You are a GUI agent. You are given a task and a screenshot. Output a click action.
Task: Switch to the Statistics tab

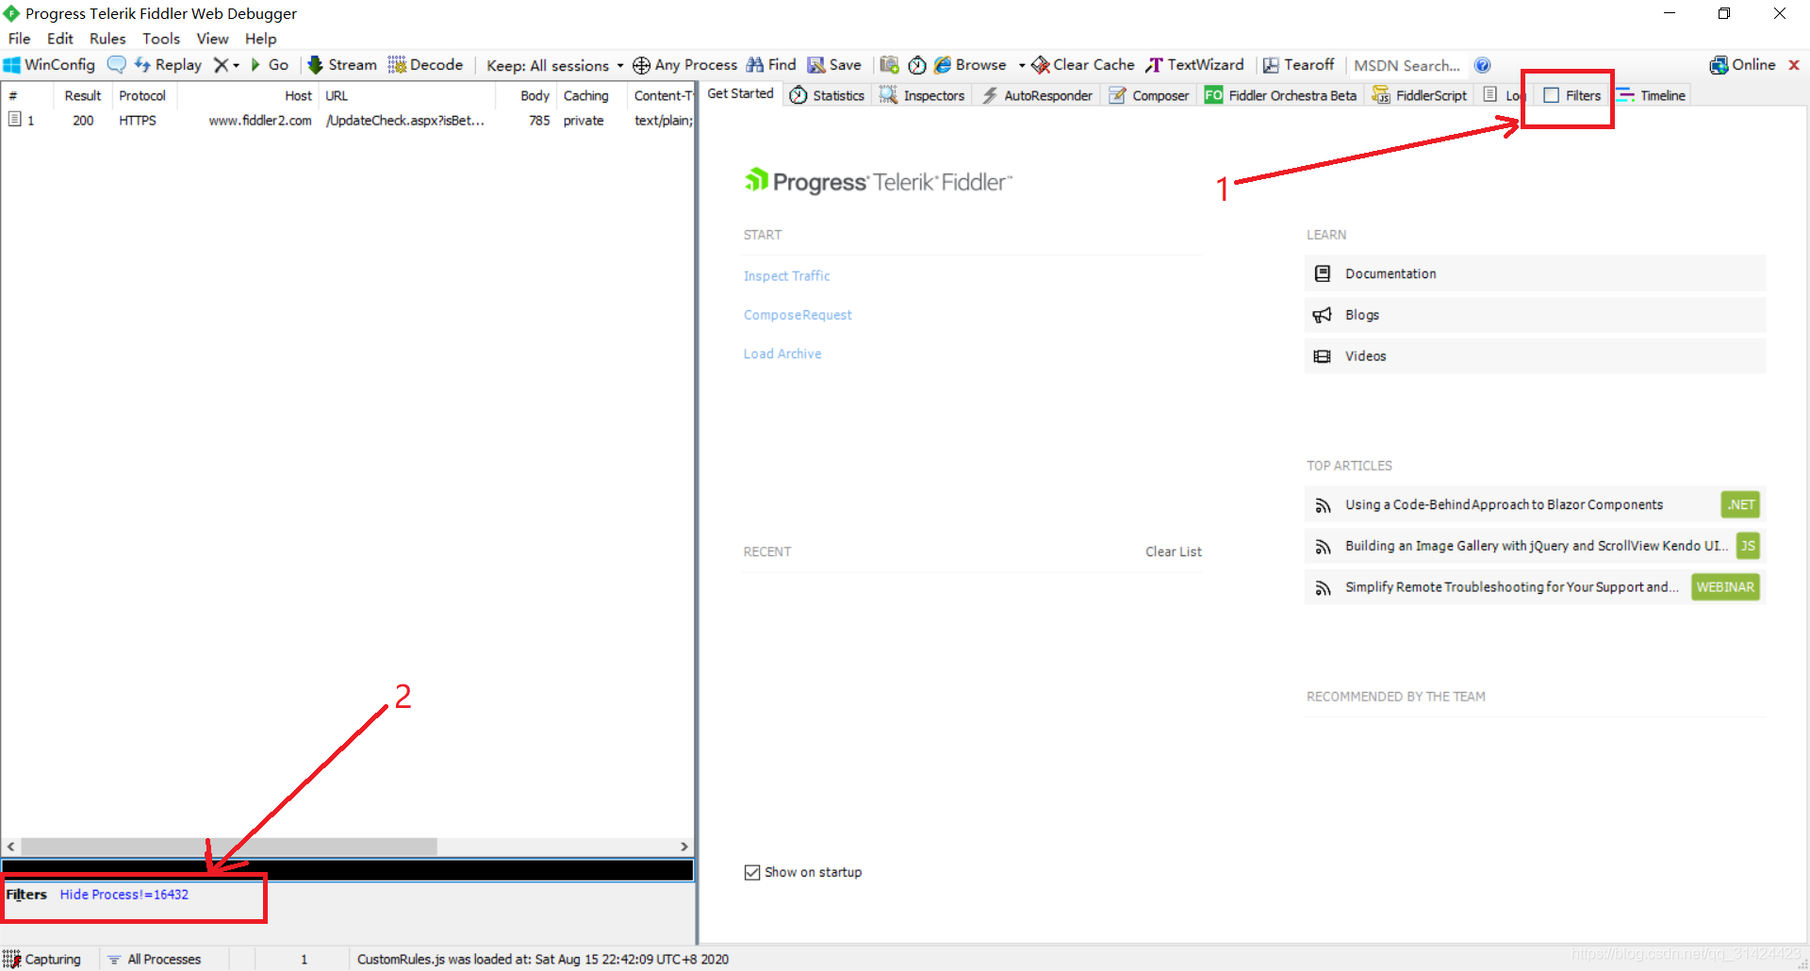(x=828, y=95)
